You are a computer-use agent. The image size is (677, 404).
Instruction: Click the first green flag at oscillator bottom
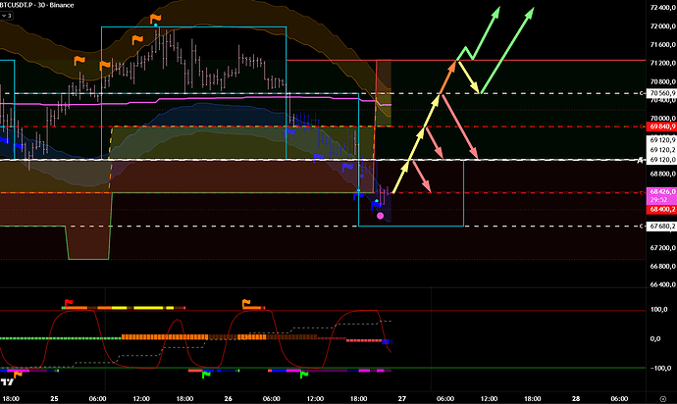coord(205,374)
